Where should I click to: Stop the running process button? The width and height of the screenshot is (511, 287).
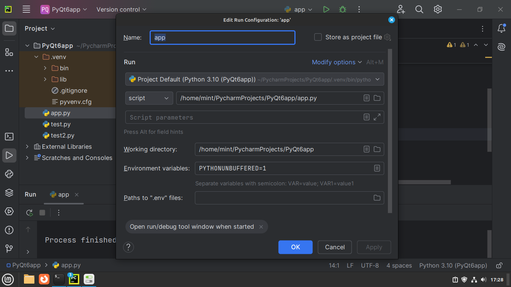42,213
